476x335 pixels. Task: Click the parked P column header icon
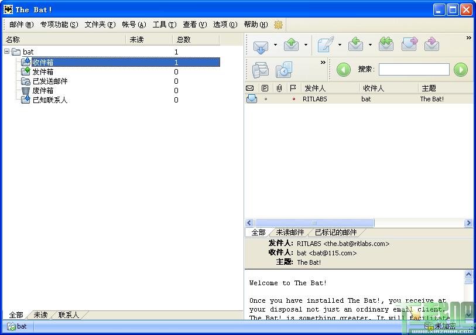pyautogui.click(x=265, y=88)
